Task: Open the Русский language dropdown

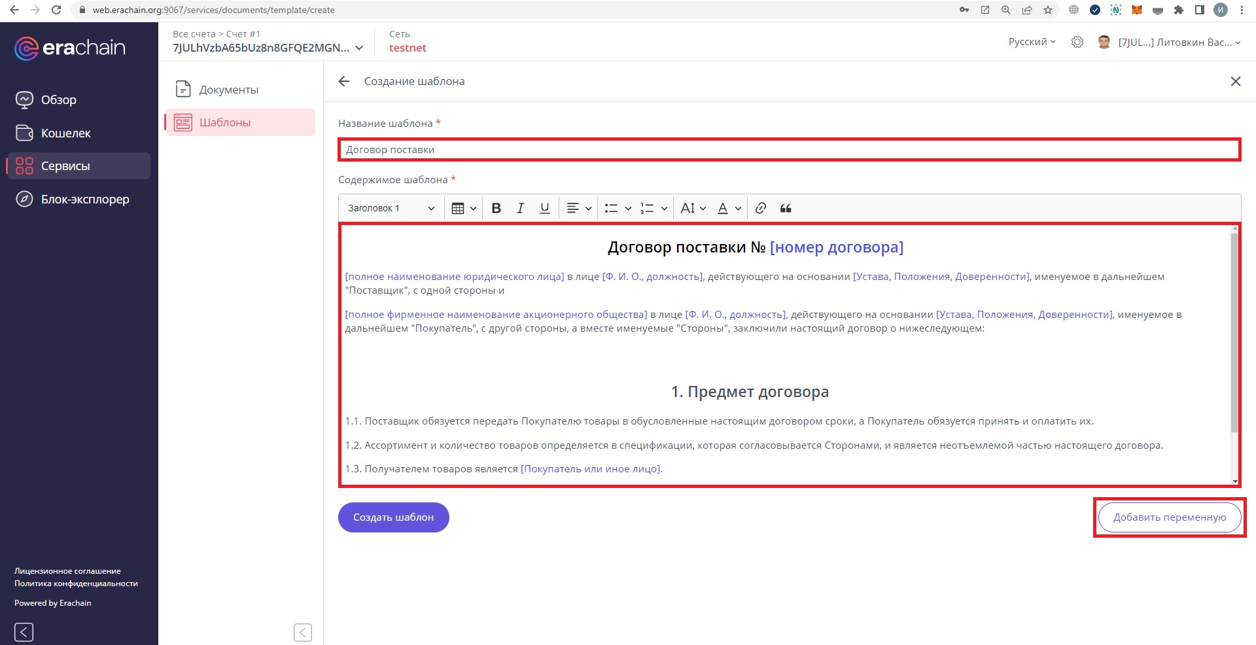Action: click(x=1031, y=41)
